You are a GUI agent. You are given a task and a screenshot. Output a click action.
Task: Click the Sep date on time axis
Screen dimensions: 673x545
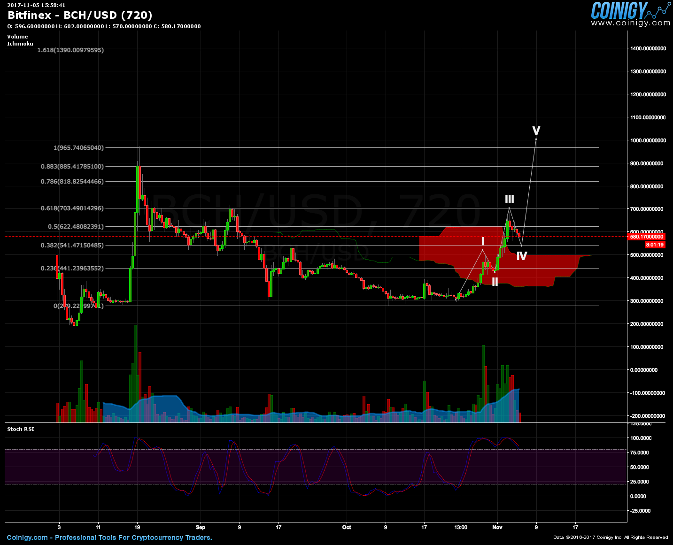(201, 527)
